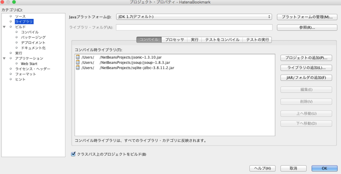
Task: Click the 参照(R)... button
Action: coord(307,27)
